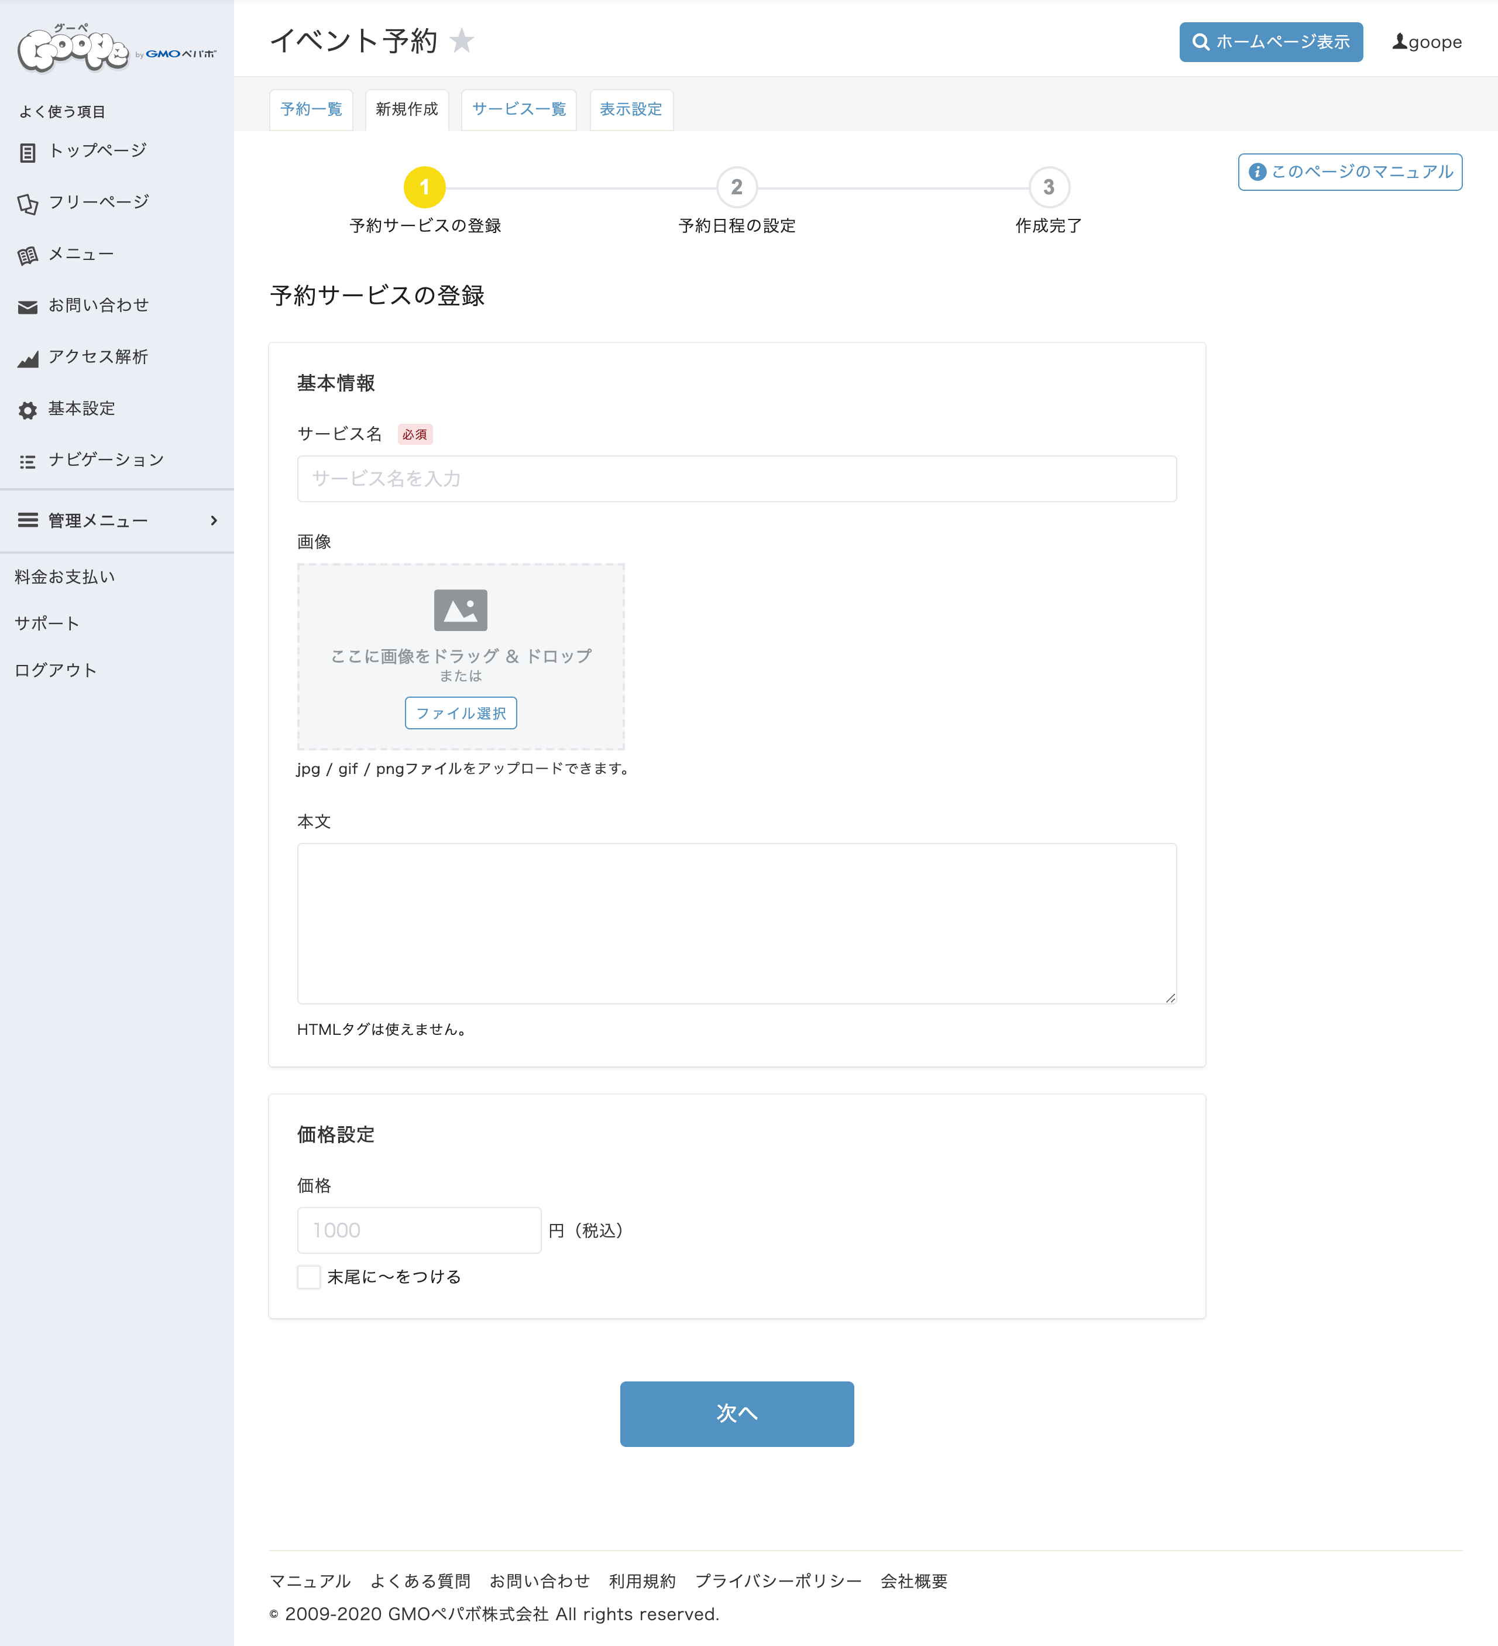Click the favorite star beside イベント予約

tap(462, 41)
